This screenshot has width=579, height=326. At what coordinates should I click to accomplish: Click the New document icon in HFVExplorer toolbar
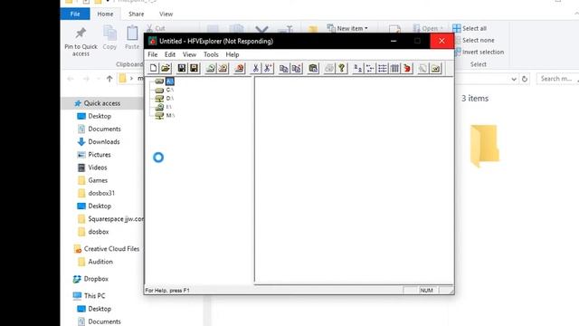tap(153, 68)
